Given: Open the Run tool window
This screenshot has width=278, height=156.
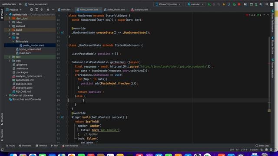Looking at the screenshot, I should pyautogui.click(x=55, y=146).
